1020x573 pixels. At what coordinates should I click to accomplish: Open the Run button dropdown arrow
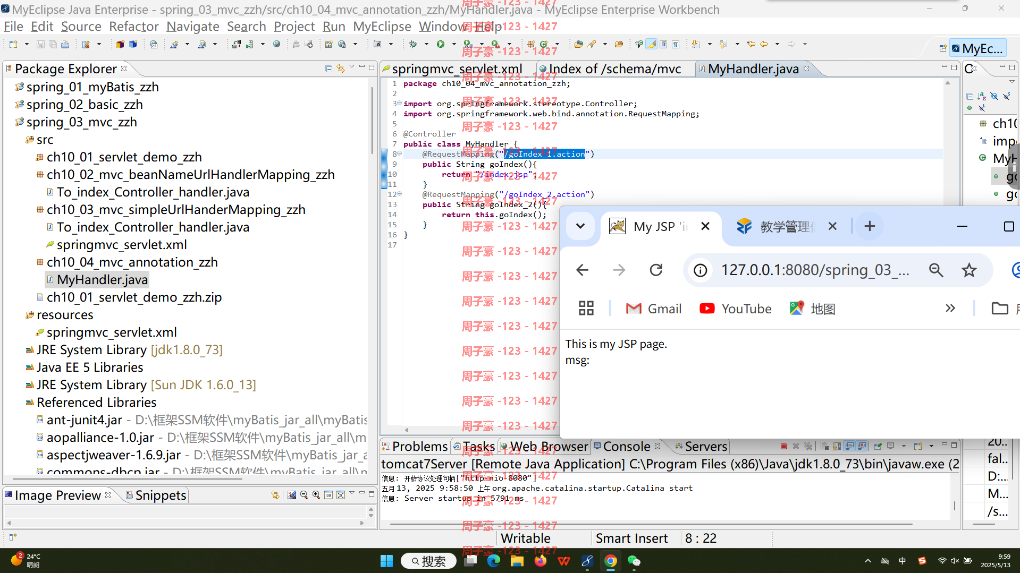click(454, 45)
